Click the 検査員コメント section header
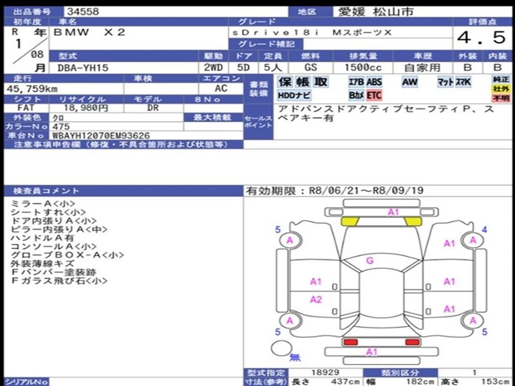 click(x=123, y=191)
